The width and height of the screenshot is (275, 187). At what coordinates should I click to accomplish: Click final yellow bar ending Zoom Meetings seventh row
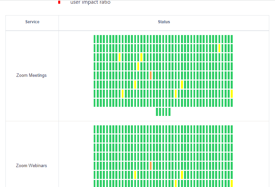tap(232, 94)
